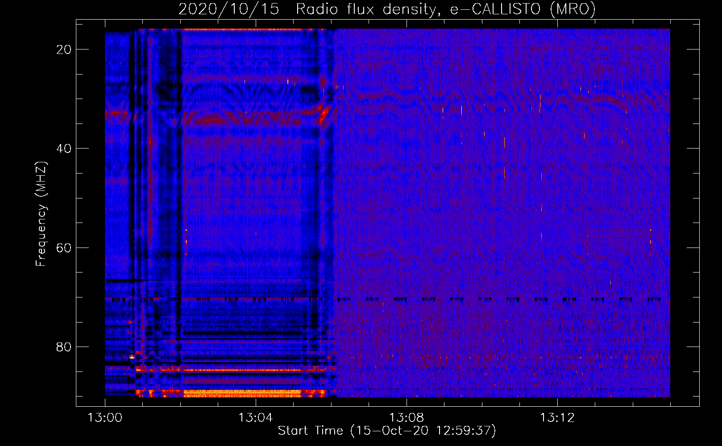Click the 'Frequency (MHZ)' axis label
This screenshot has width=722, height=446.
41,214
